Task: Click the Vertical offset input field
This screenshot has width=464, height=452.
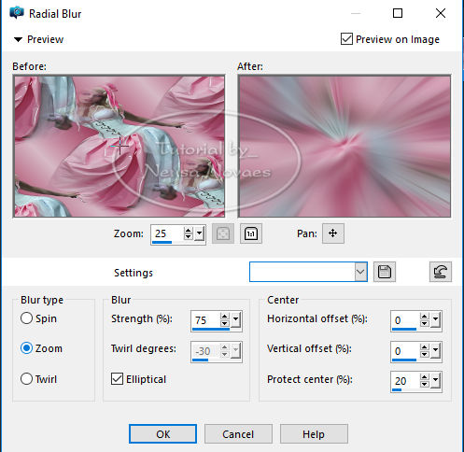Action: pyautogui.click(x=405, y=351)
